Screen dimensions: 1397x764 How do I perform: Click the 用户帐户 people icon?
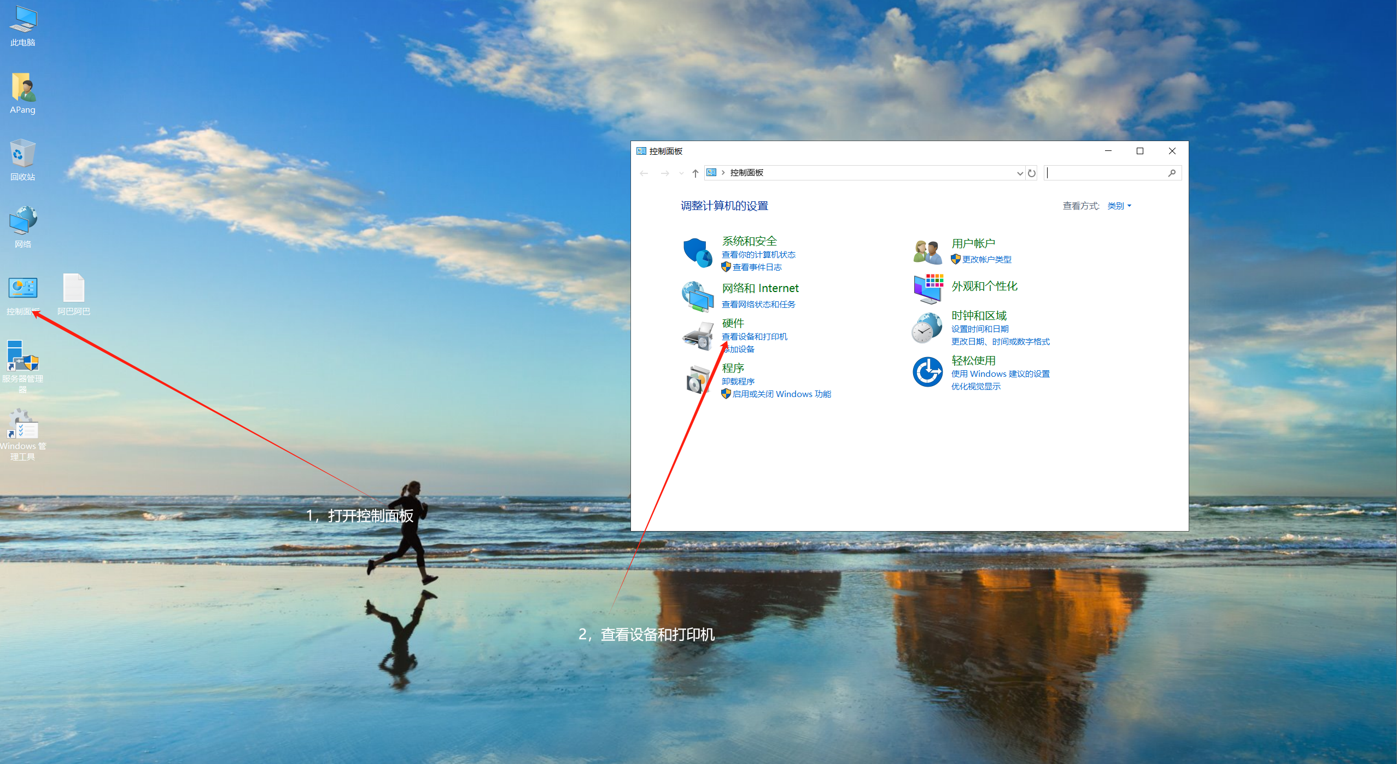pyautogui.click(x=927, y=252)
